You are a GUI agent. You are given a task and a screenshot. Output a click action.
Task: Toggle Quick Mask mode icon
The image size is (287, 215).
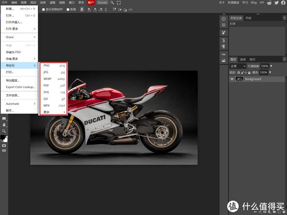tap(4, 146)
